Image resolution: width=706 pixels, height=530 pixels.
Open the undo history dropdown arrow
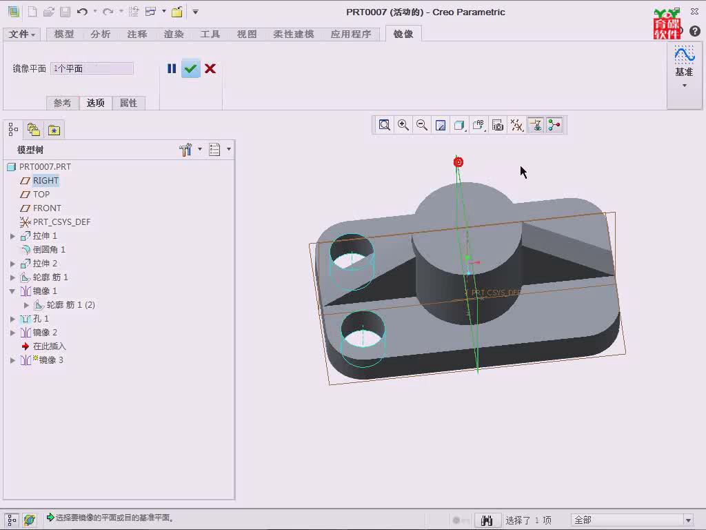pos(95,12)
